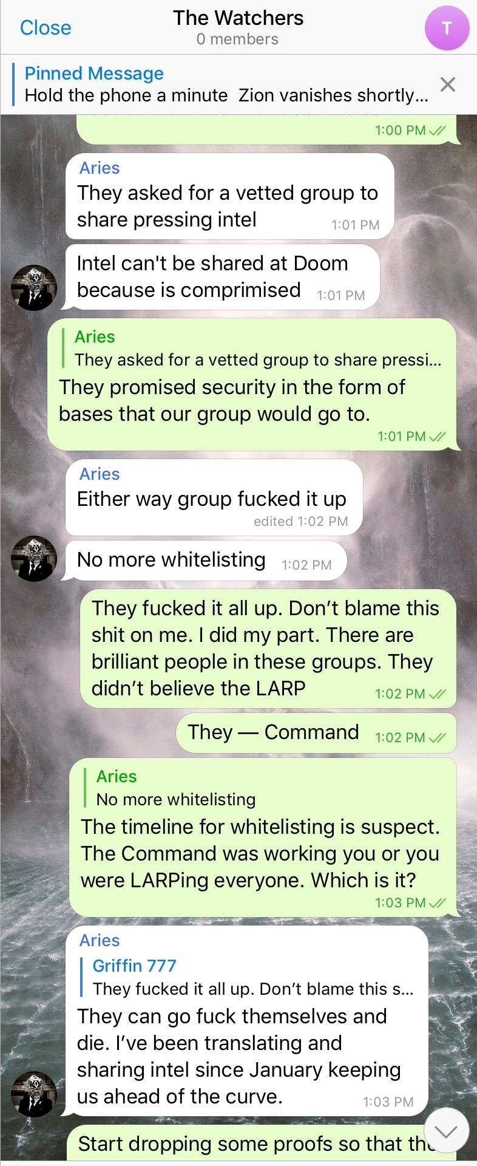The width and height of the screenshot is (477, 1166).
Task: Open avatar beside 'No more whitelisting' message
Action: (x=34, y=559)
